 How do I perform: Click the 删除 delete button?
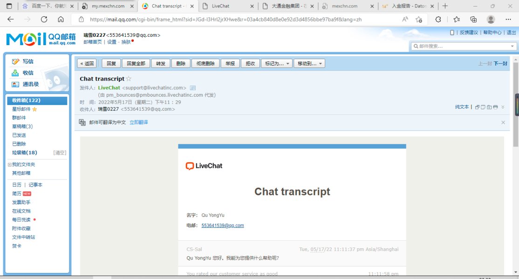181,63
